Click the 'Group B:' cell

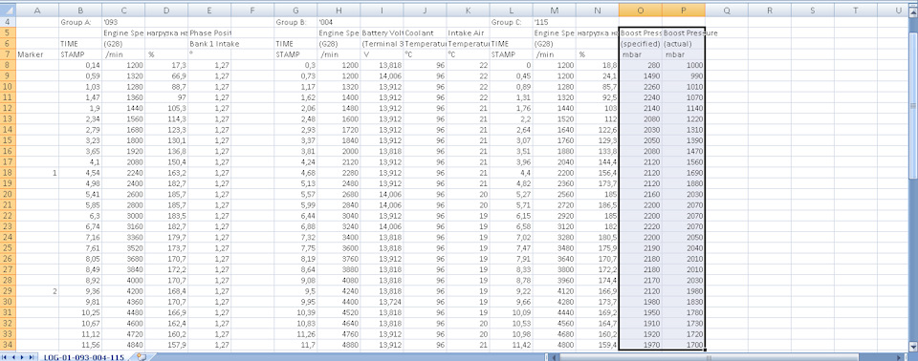pos(295,22)
